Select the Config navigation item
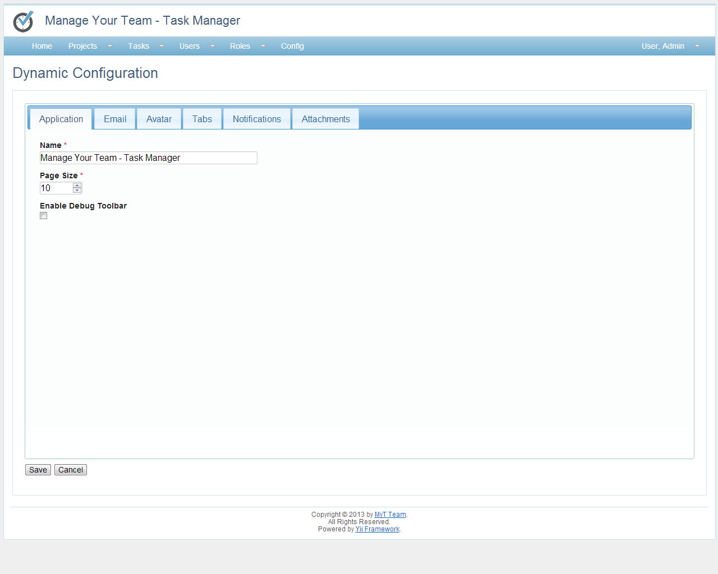The height and width of the screenshot is (574, 718). coord(292,46)
